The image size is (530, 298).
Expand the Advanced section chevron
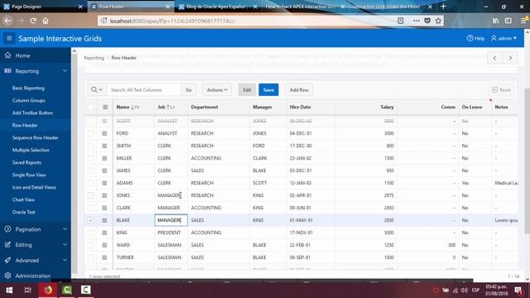(65, 260)
